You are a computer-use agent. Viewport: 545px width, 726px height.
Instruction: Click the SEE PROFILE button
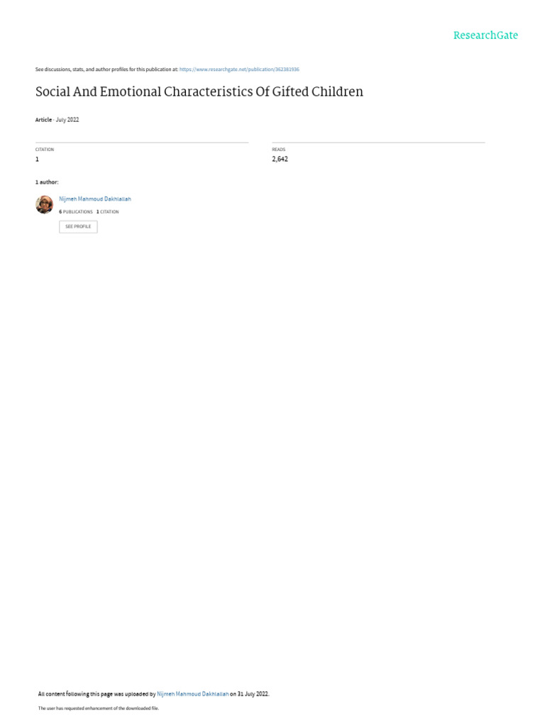tap(78, 227)
